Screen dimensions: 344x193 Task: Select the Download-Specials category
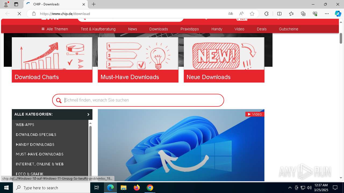(36, 135)
